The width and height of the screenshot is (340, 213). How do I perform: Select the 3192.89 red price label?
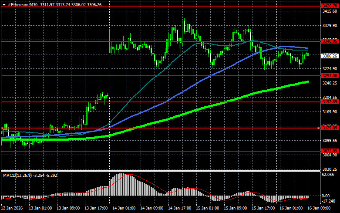329,102
